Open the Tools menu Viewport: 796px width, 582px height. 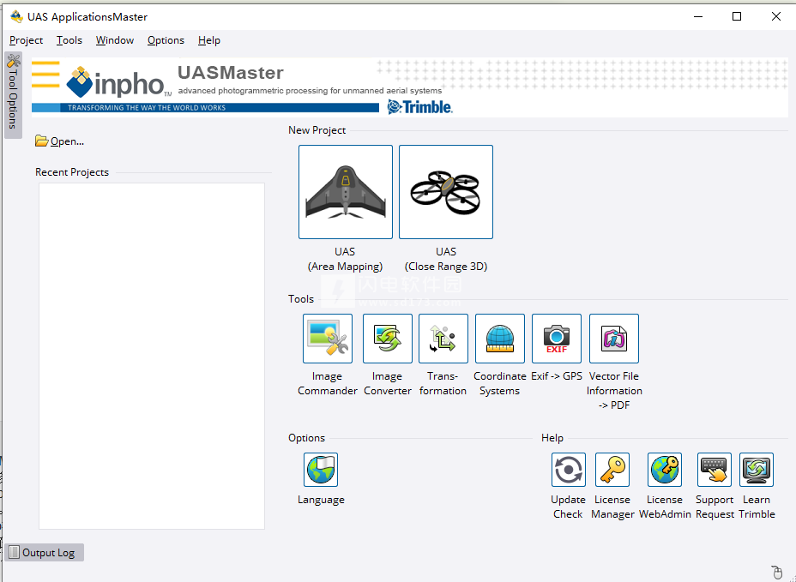coord(69,40)
